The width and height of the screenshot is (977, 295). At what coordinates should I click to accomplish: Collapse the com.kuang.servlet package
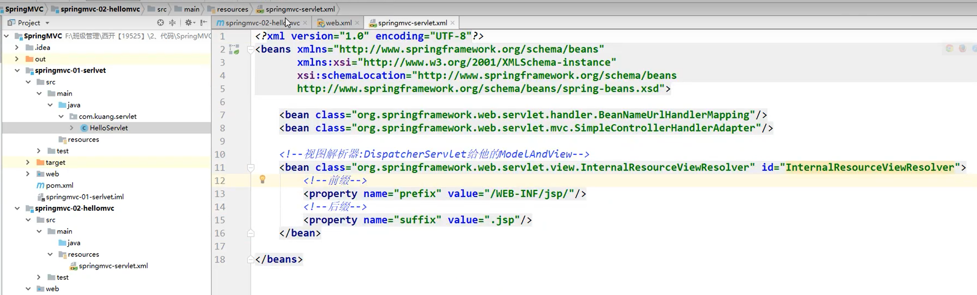click(61, 117)
